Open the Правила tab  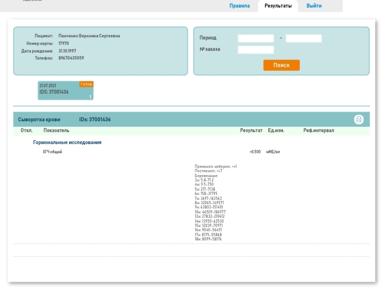click(x=239, y=6)
